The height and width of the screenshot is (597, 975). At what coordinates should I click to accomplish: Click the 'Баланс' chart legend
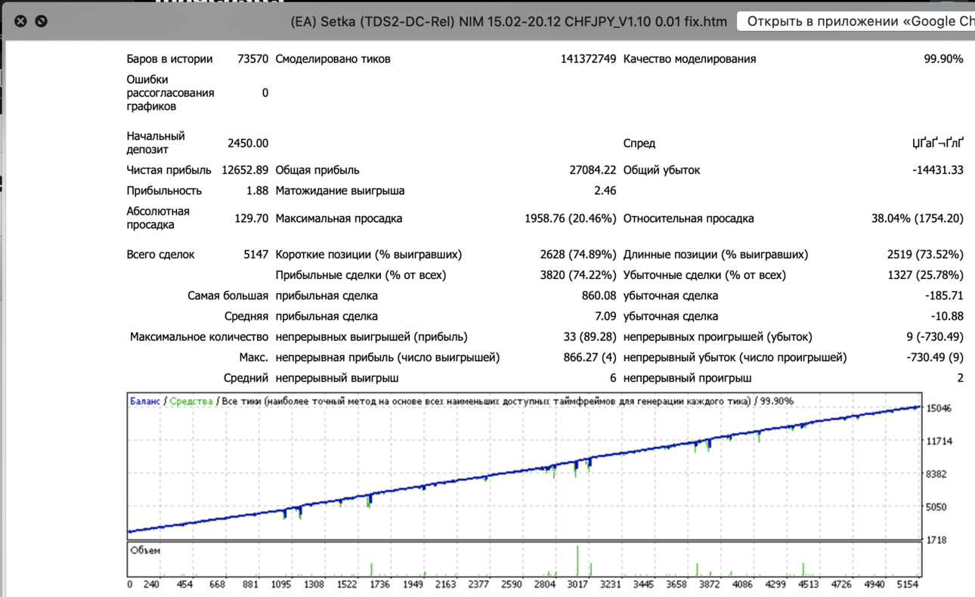145,401
